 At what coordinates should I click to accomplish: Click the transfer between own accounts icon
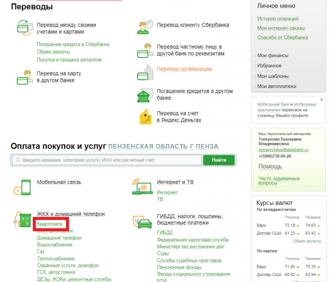pos(24,27)
